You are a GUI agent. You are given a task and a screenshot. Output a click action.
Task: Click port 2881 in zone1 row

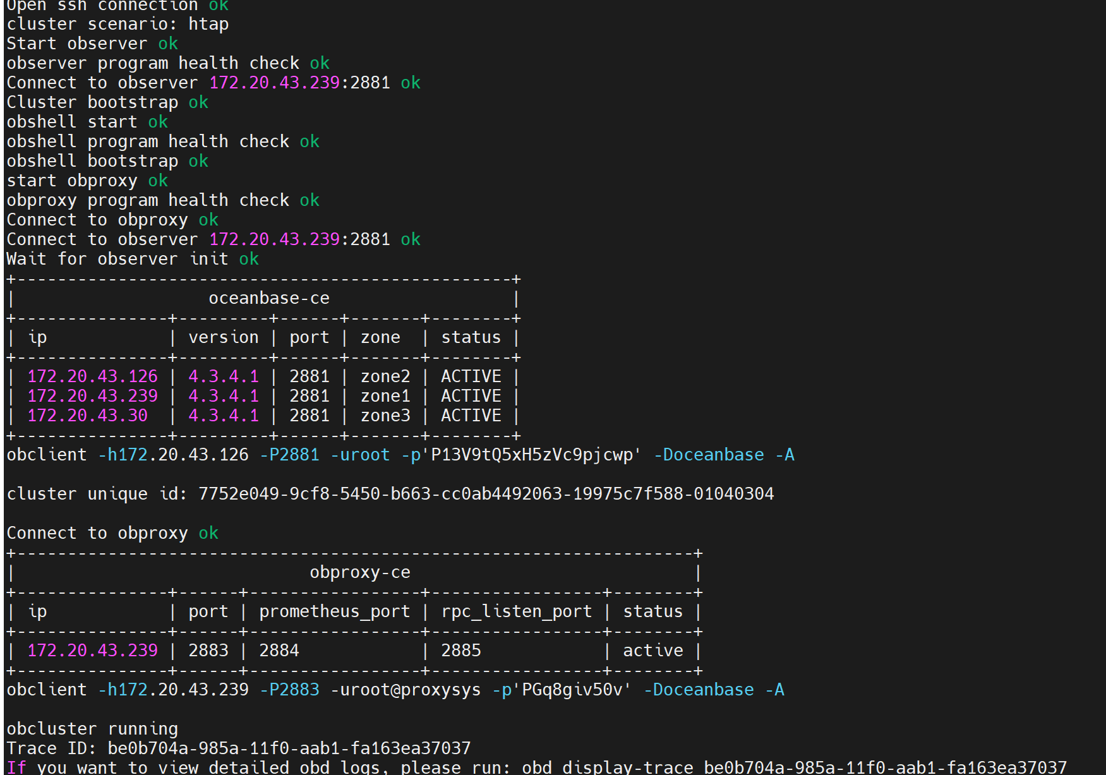click(310, 397)
